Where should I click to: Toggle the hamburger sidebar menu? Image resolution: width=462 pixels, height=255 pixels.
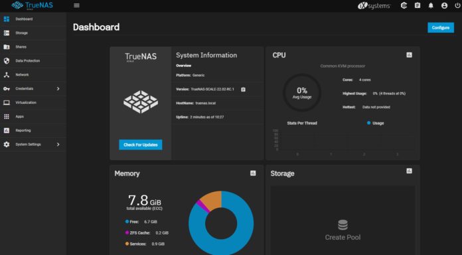click(76, 5)
